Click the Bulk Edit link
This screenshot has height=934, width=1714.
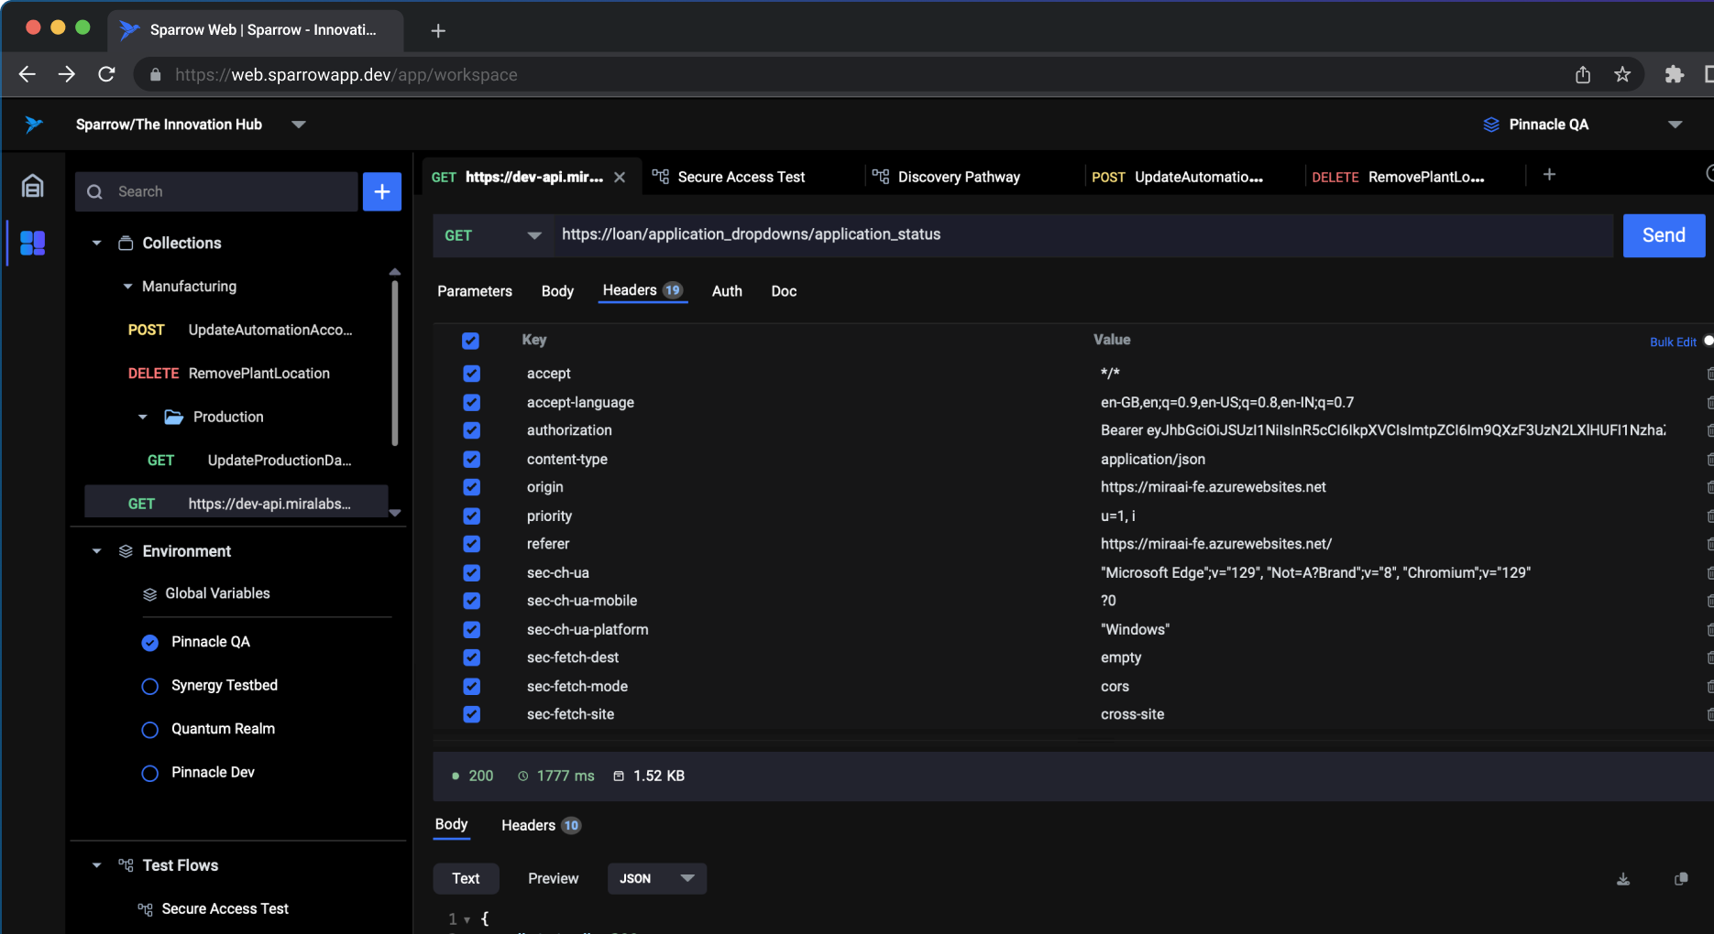1673,342
